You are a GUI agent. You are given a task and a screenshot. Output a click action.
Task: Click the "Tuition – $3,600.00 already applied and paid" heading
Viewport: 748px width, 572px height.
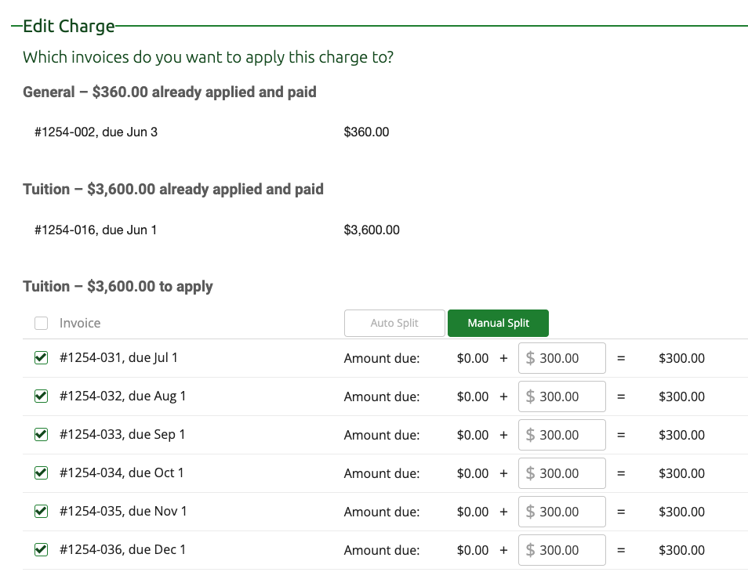173,190
